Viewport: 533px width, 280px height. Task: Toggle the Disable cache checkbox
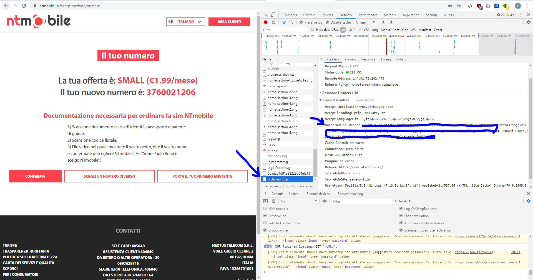point(327,22)
